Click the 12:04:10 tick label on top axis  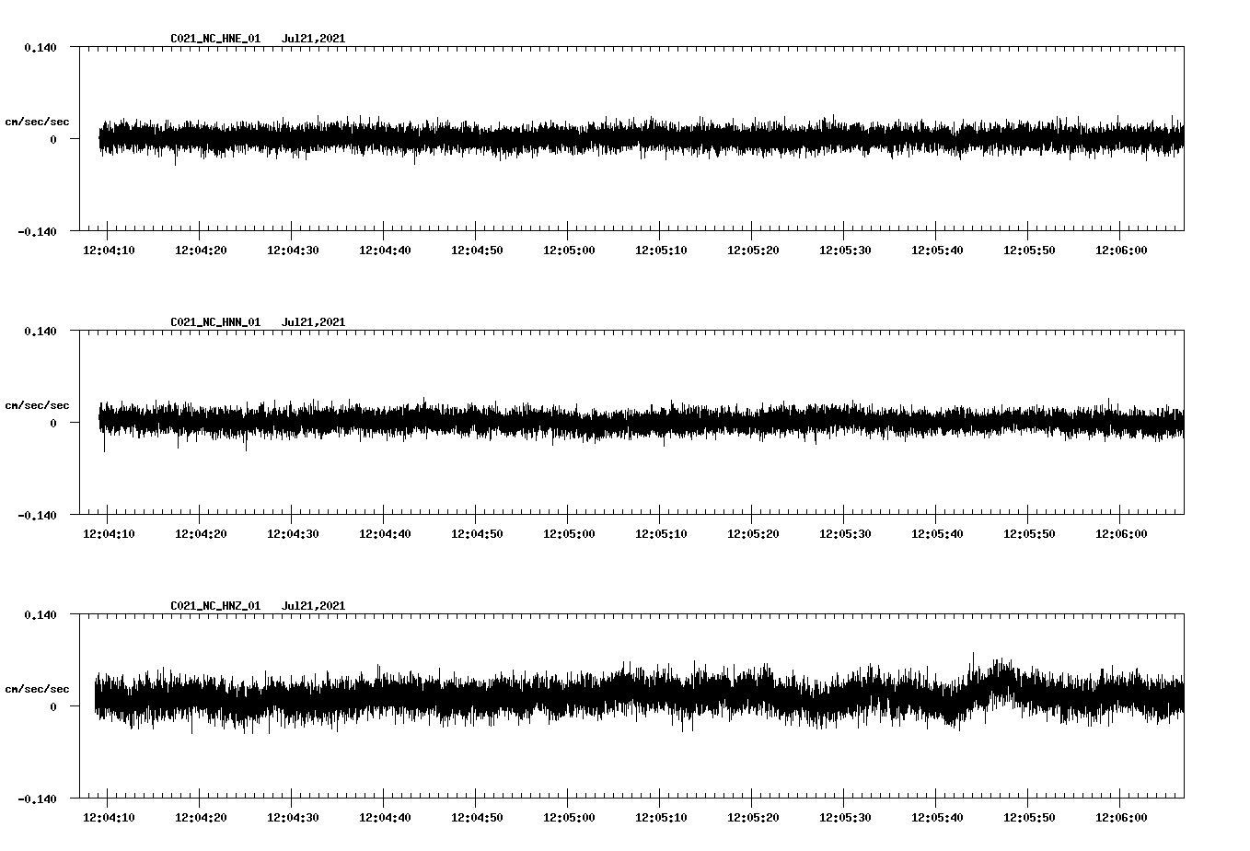(108, 249)
